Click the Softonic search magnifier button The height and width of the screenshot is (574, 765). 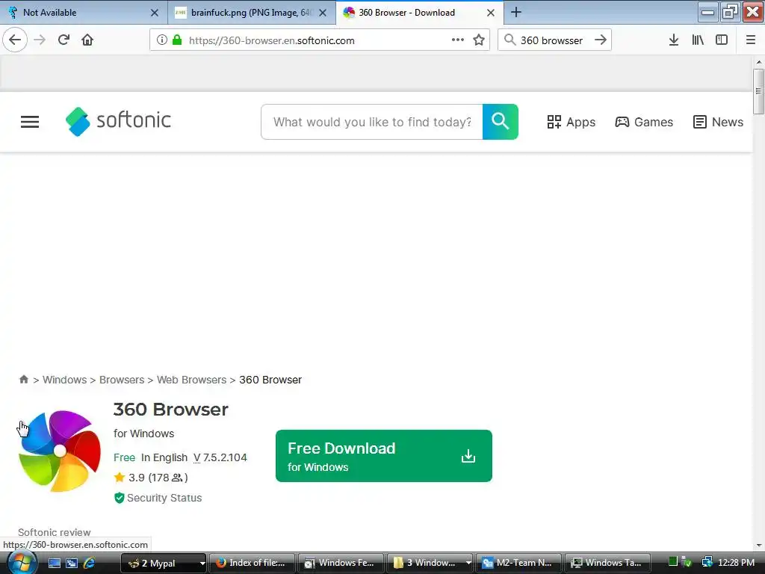point(500,122)
